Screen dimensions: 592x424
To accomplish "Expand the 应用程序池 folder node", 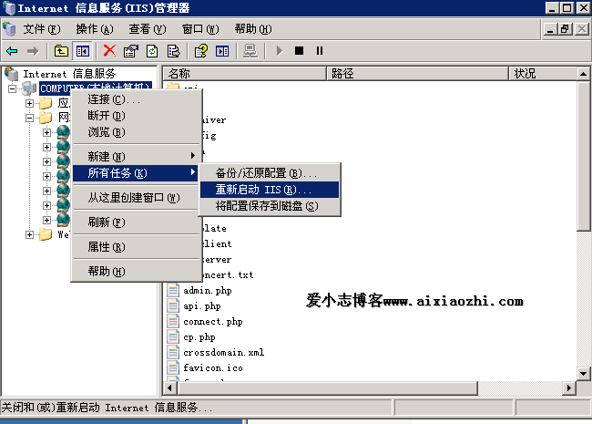I will [29, 103].
